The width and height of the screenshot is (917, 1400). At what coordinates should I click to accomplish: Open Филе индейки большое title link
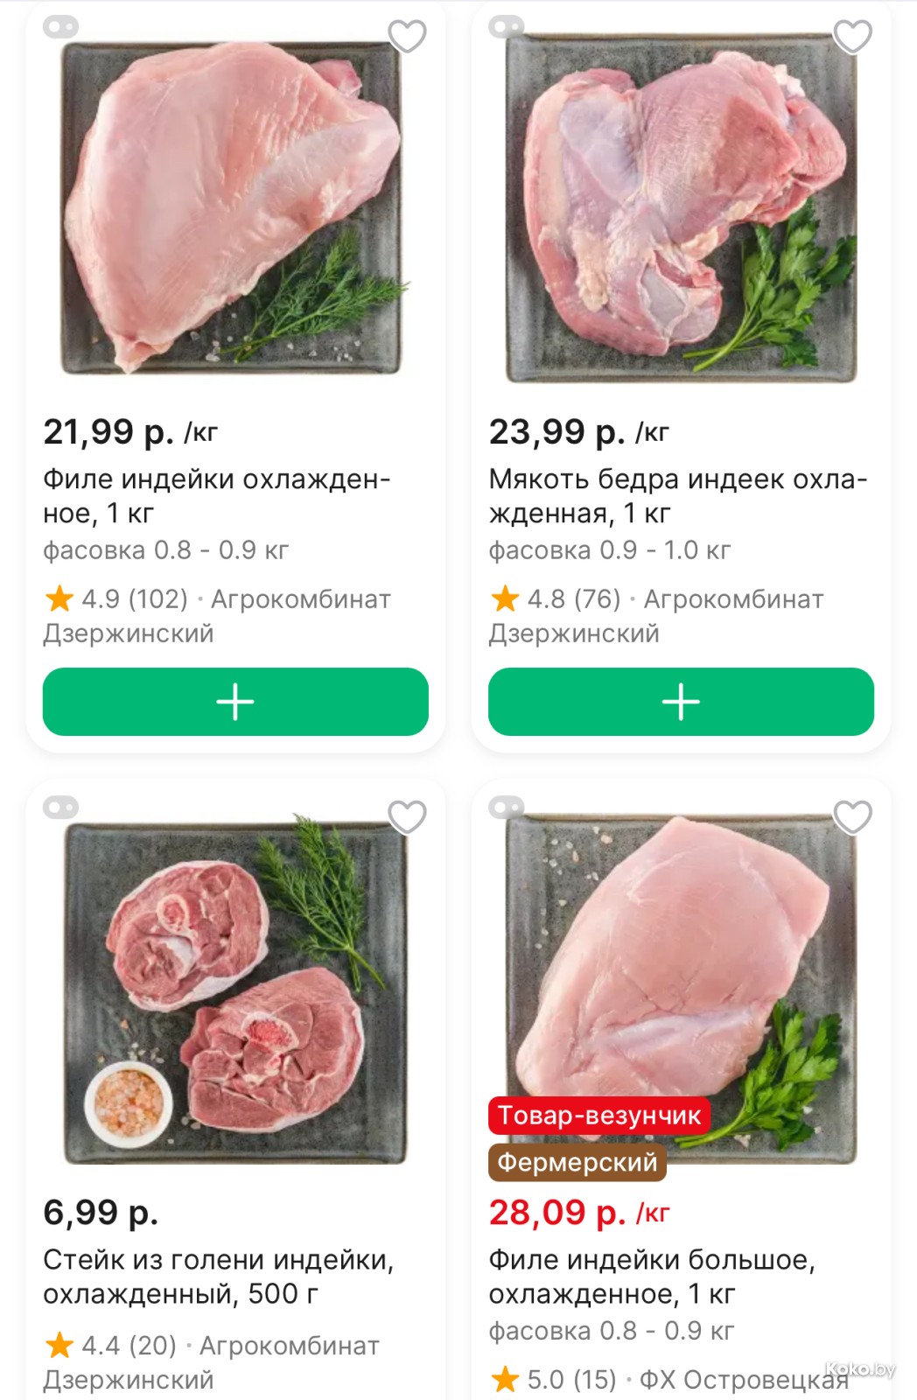(652, 1277)
